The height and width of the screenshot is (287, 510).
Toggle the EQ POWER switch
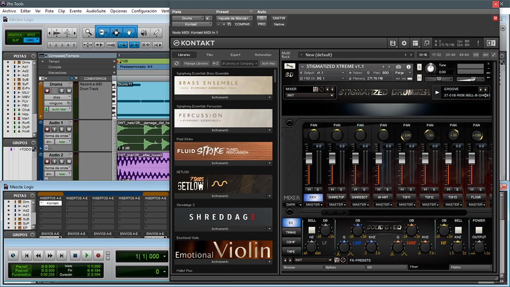pyautogui.click(x=479, y=230)
